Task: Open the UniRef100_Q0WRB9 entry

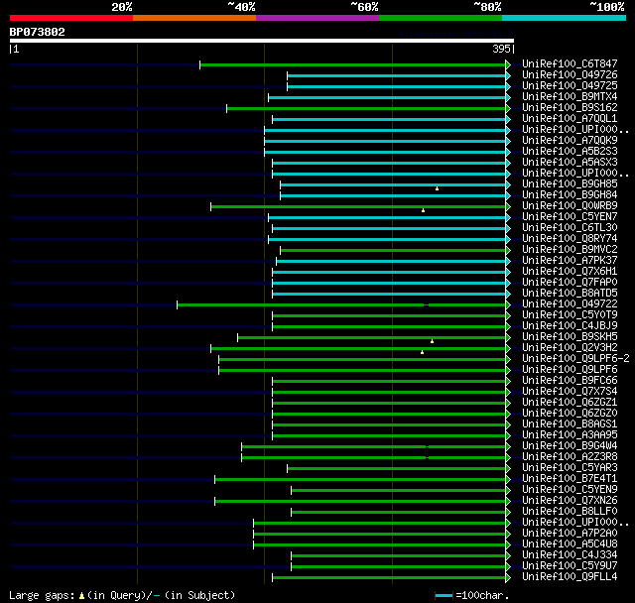Action: pyautogui.click(x=570, y=206)
